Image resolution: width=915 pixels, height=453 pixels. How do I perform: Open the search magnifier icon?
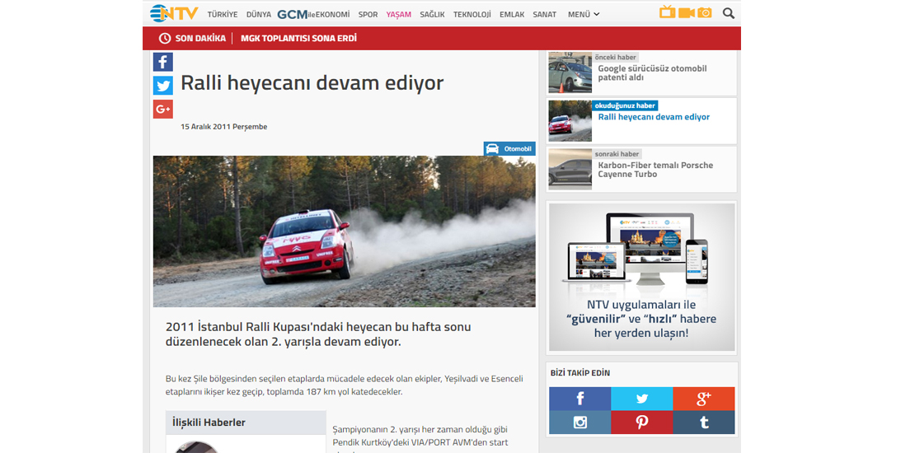(x=728, y=13)
